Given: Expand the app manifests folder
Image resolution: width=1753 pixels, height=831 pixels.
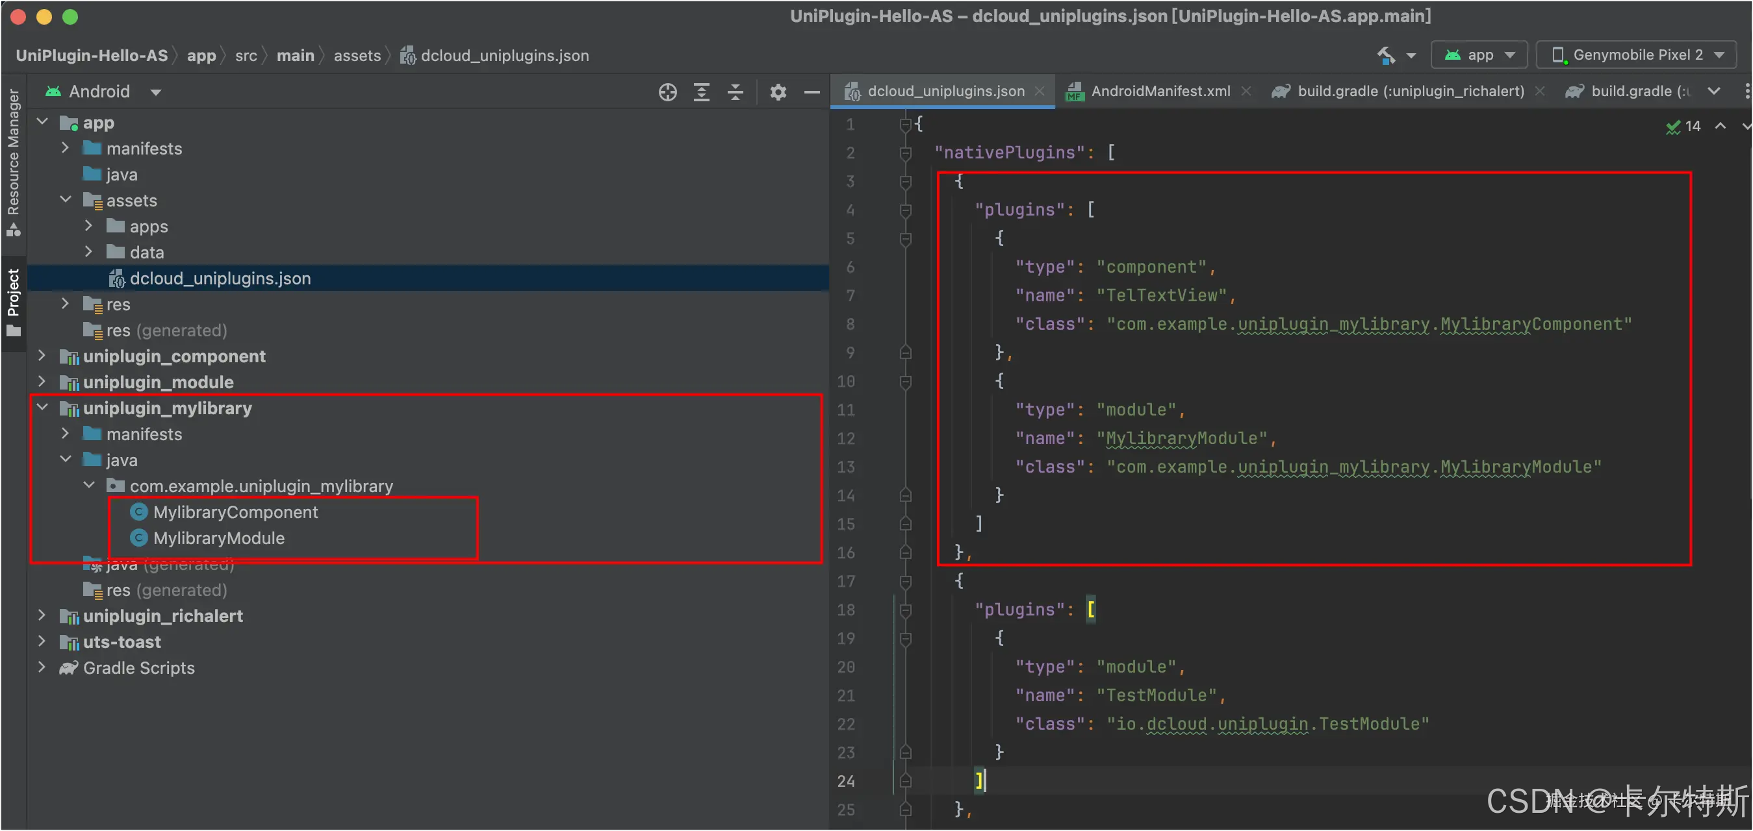Looking at the screenshot, I should tap(66, 147).
